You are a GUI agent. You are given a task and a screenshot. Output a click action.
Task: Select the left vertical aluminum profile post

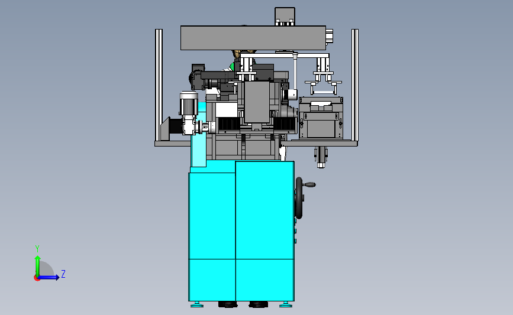point(159,85)
